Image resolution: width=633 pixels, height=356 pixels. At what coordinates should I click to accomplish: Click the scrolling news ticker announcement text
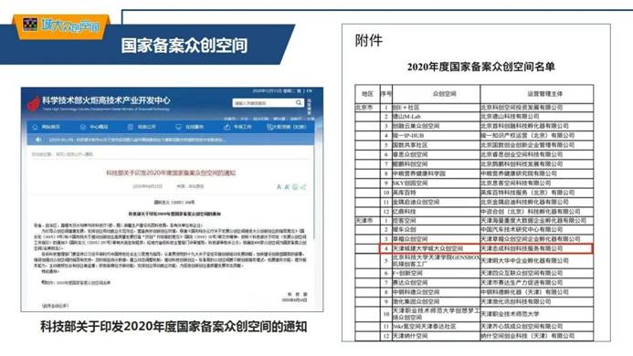click(137, 140)
